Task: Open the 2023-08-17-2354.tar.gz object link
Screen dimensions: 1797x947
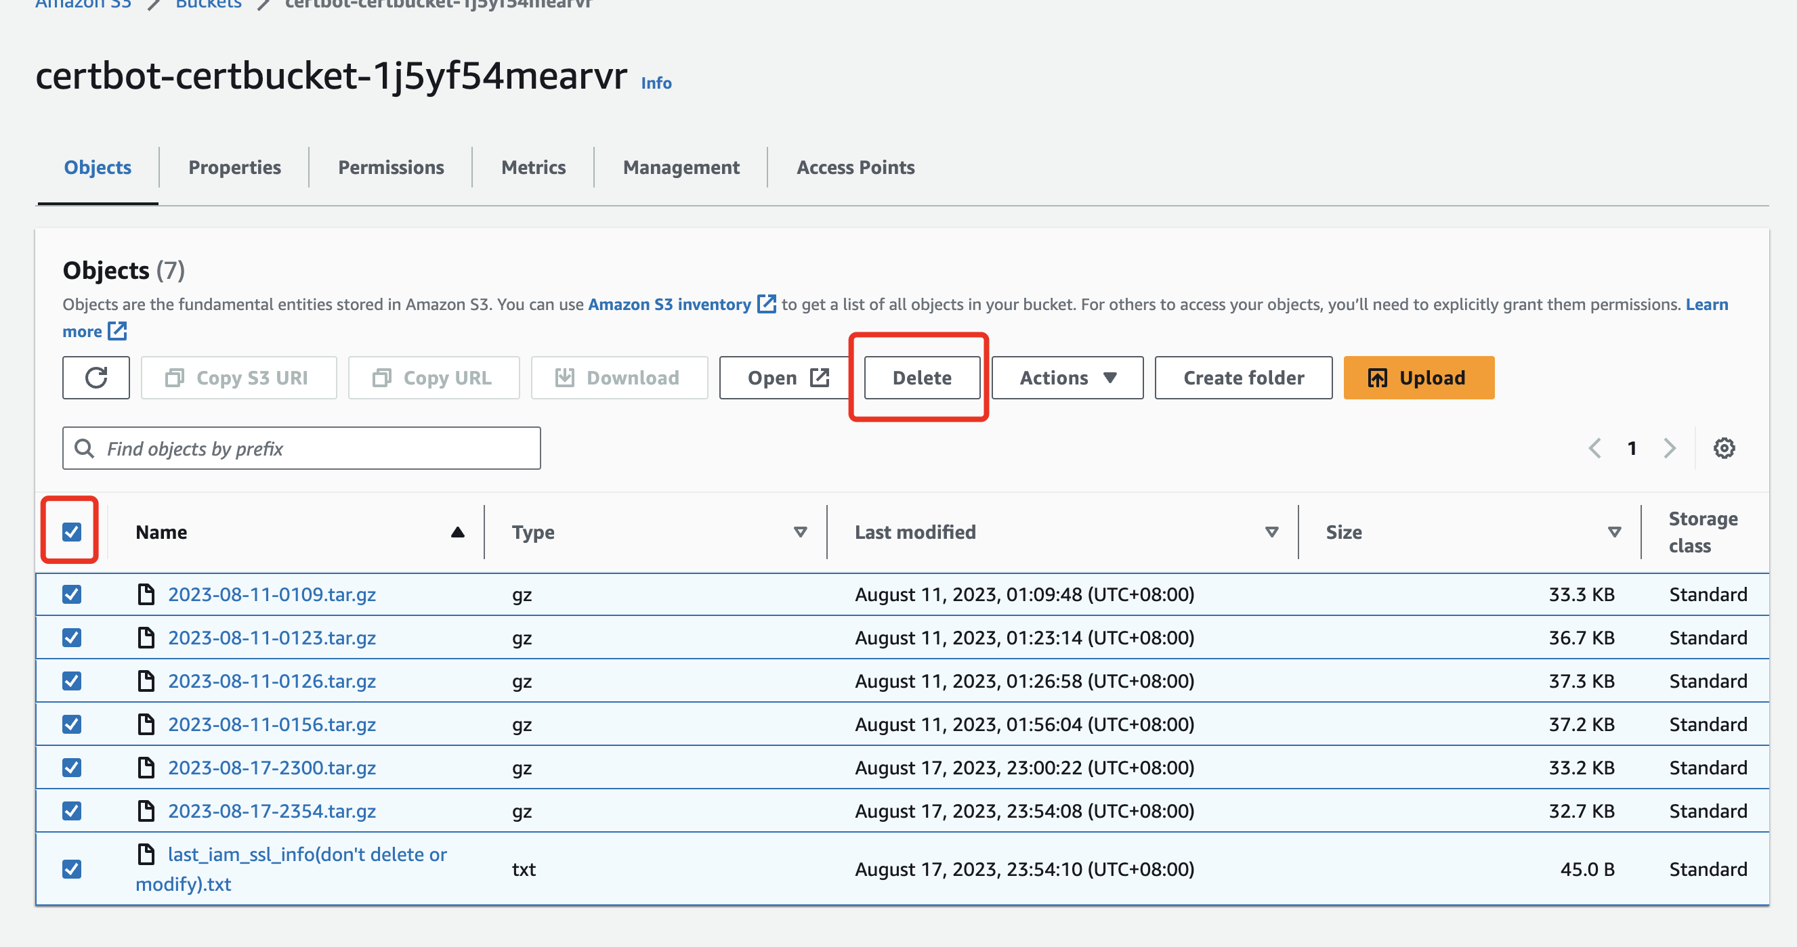Action: (x=272, y=810)
